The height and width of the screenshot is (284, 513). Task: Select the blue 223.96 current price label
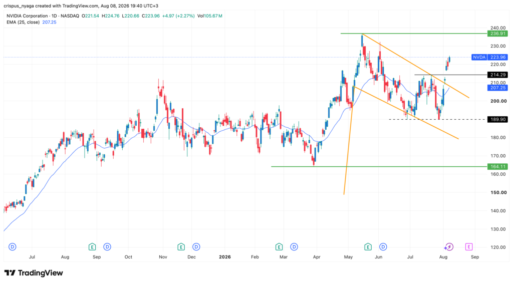[497, 57]
